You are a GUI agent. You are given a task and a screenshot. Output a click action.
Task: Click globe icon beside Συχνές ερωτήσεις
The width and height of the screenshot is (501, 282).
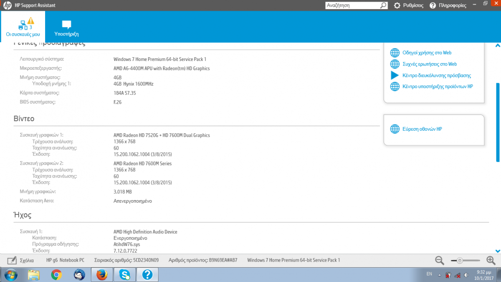pyautogui.click(x=395, y=64)
